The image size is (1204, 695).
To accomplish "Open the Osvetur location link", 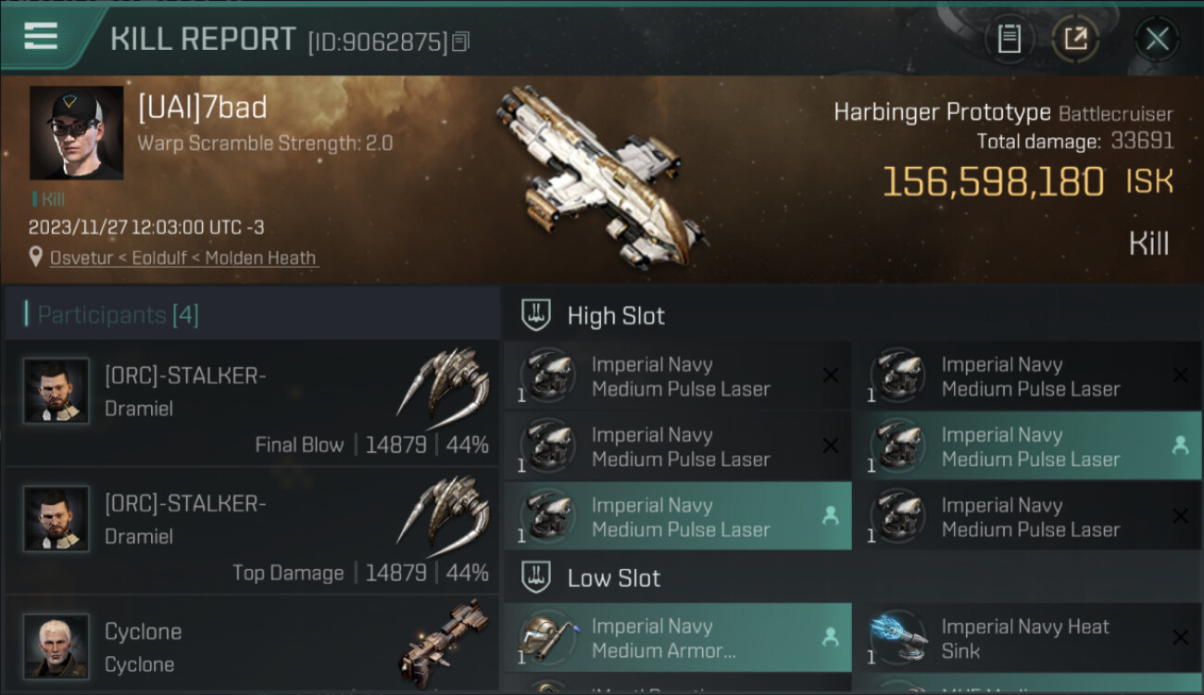I will pyautogui.click(x=182, y=258).
